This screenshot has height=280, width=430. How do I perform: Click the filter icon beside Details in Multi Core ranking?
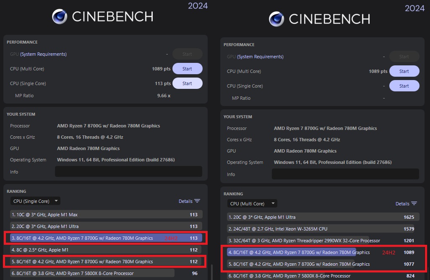click(x=414, y=203)
